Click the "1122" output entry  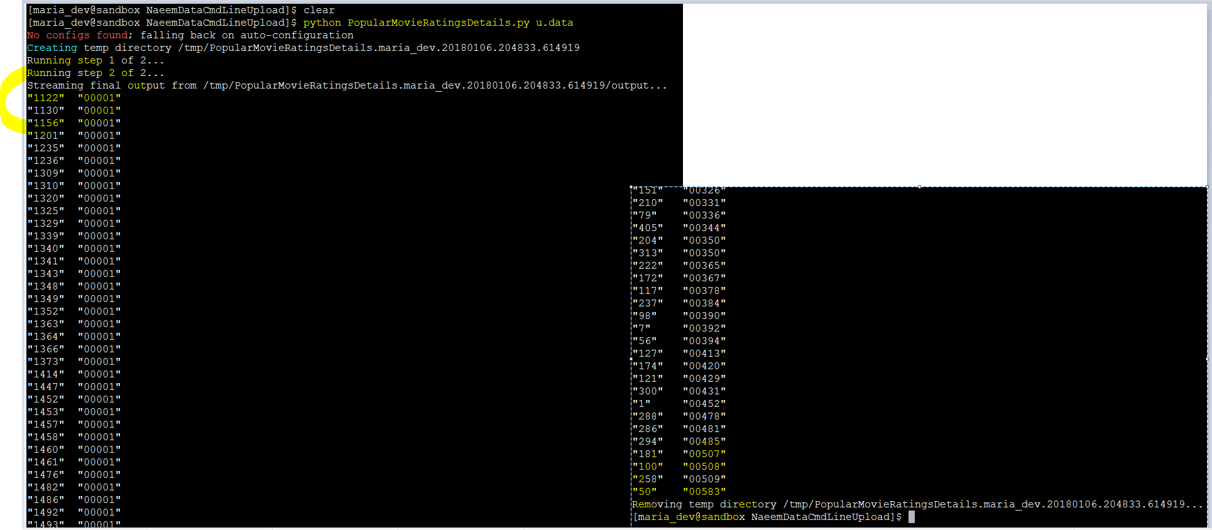46,98
